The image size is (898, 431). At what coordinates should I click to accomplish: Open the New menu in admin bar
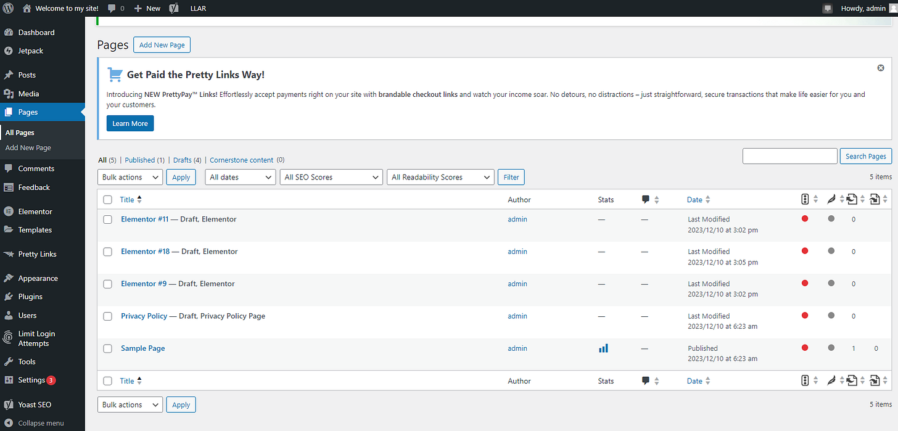coord(147,9)
